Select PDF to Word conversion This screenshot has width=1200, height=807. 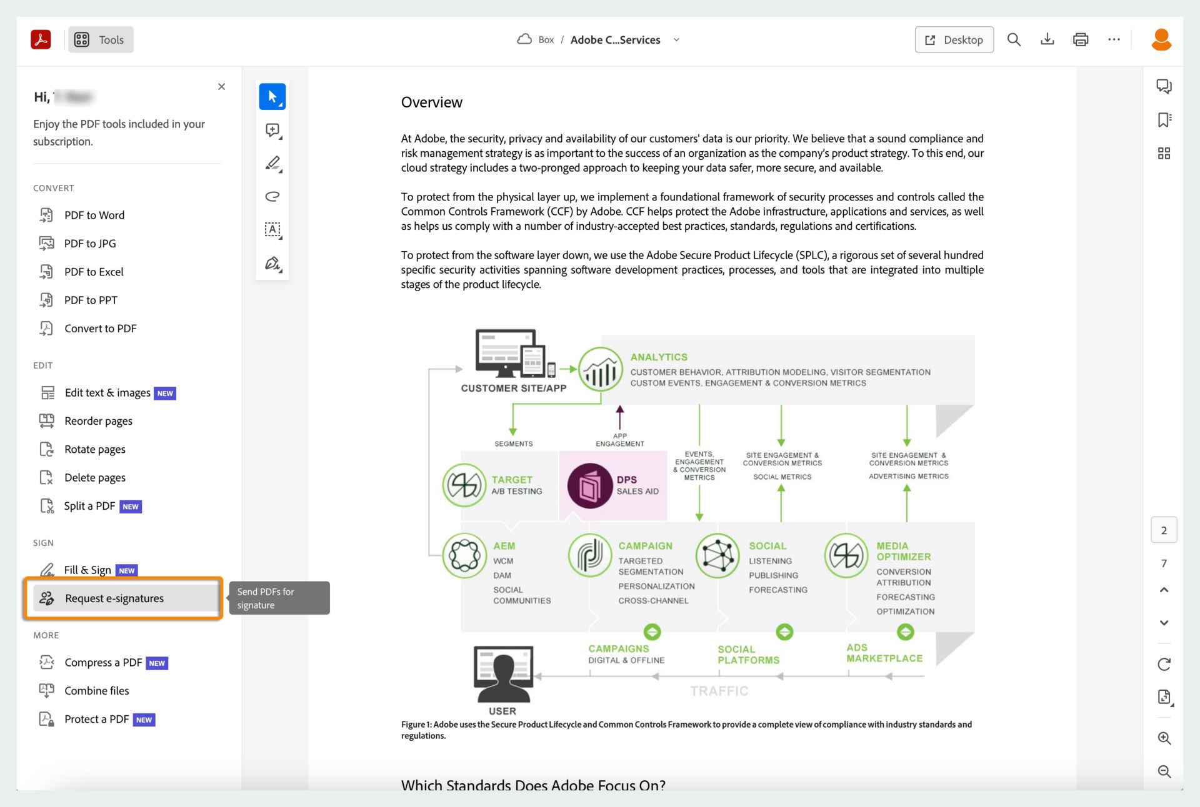94,214
